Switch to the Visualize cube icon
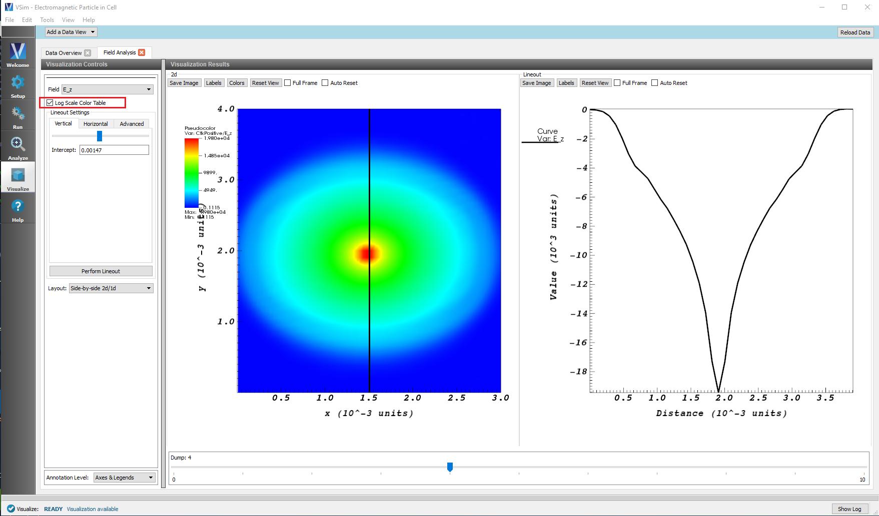The image size is (879, 516). coord(18,178)
